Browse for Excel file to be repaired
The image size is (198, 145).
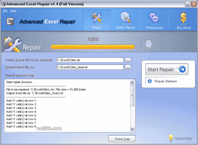(x=128, y=60)
